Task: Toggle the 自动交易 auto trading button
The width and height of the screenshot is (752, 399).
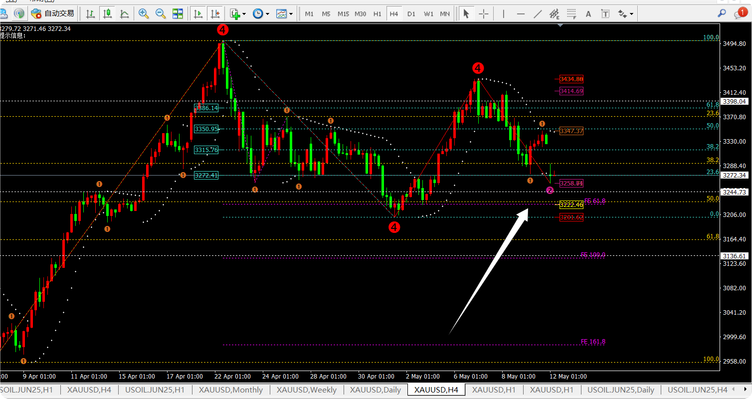Action: (x=52, y=13)
